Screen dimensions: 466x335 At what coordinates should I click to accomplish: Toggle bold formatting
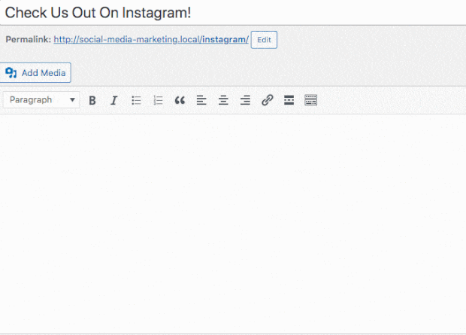92,100
